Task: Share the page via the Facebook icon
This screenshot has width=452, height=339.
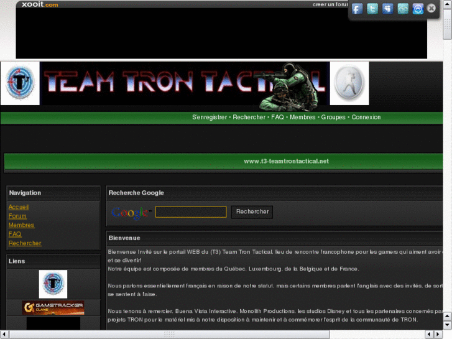Action: pyautogui.click(x=357, y=9)
